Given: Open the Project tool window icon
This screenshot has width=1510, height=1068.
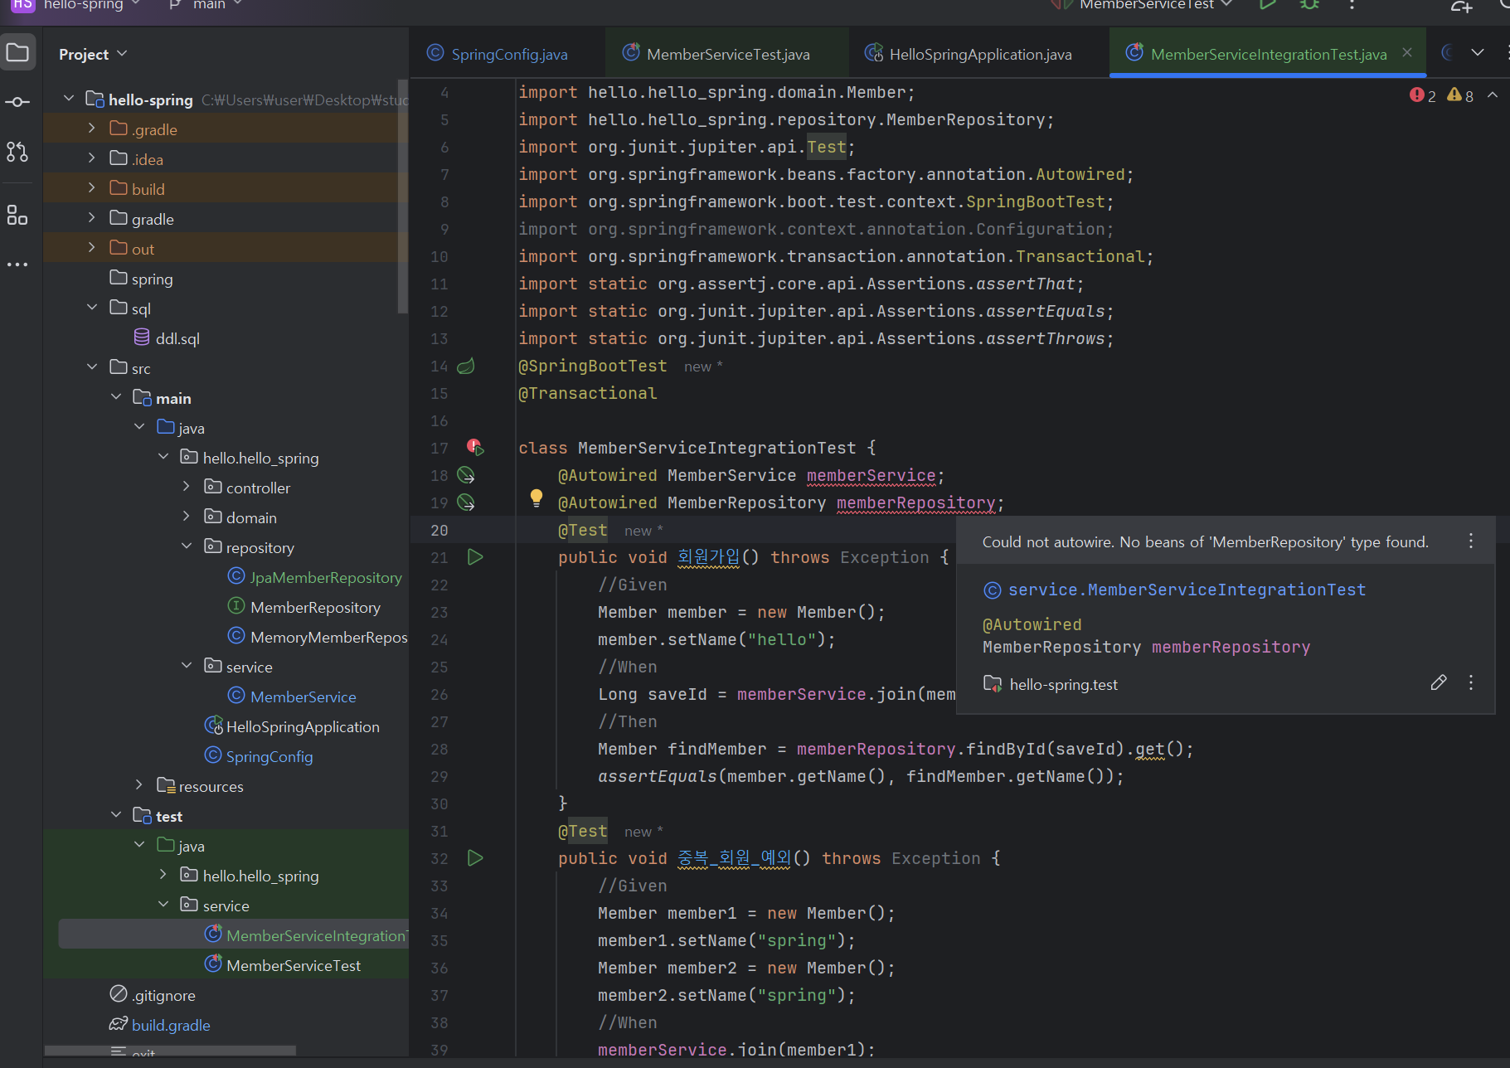Looking at the screenshot, I should click(17, 53).
